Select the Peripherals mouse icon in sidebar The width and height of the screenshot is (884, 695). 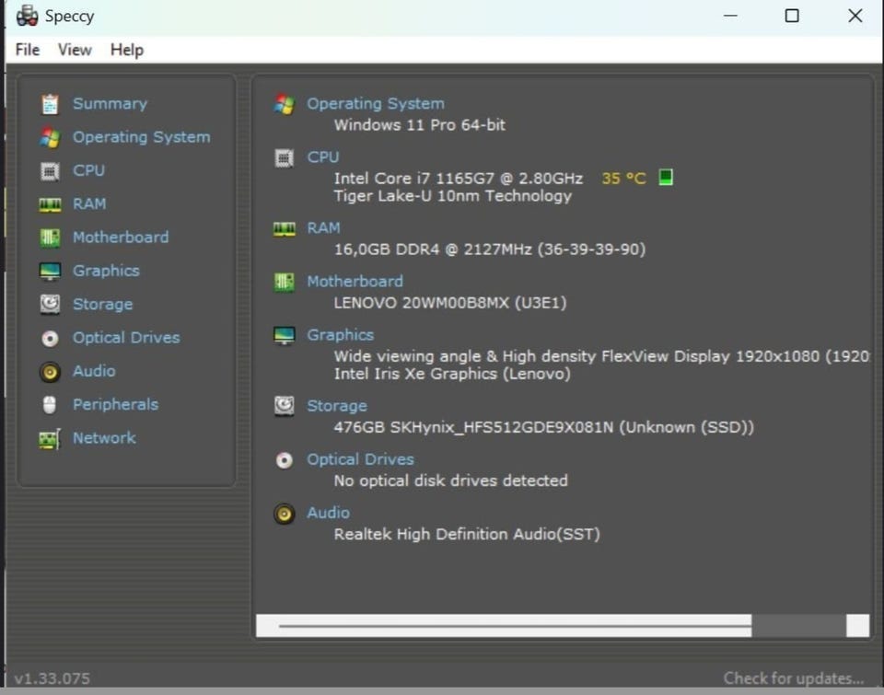tap(50, 405)
